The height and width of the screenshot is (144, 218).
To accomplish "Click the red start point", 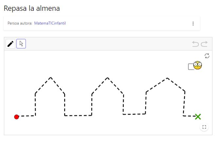I will (x=17, y=117).
